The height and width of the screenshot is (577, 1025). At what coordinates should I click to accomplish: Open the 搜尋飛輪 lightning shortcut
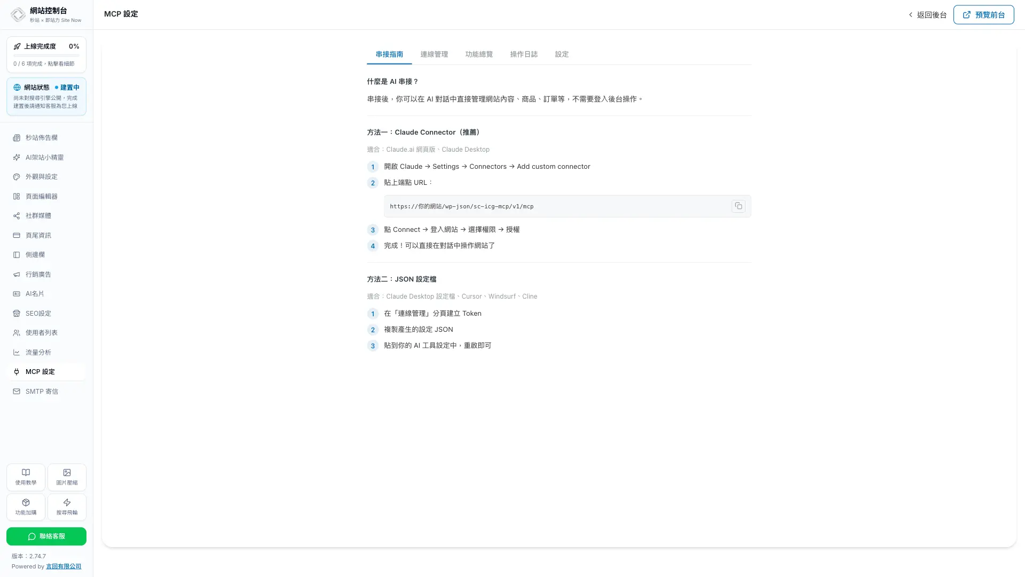[67, 507]
